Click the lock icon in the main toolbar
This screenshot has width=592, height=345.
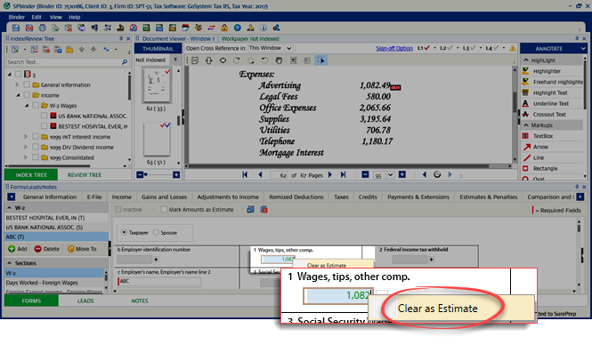(224, 28)
